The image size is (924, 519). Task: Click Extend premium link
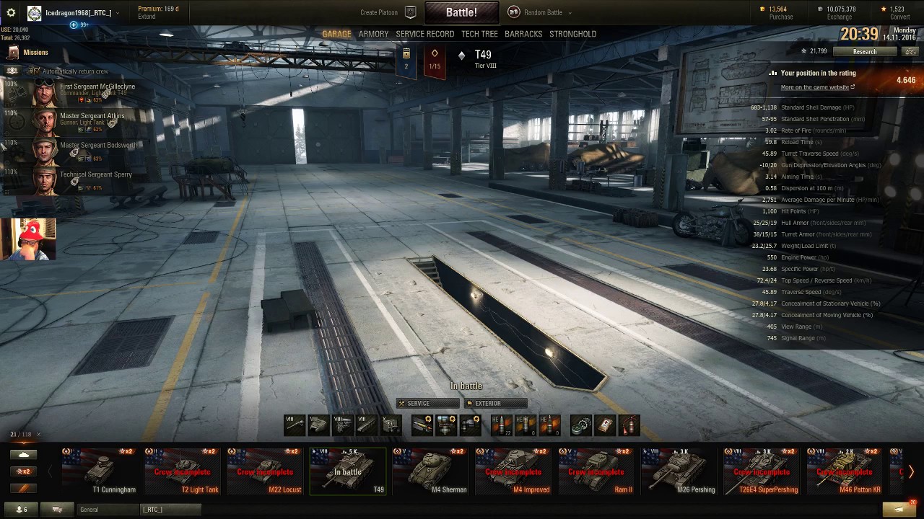[x=147, y=17]
